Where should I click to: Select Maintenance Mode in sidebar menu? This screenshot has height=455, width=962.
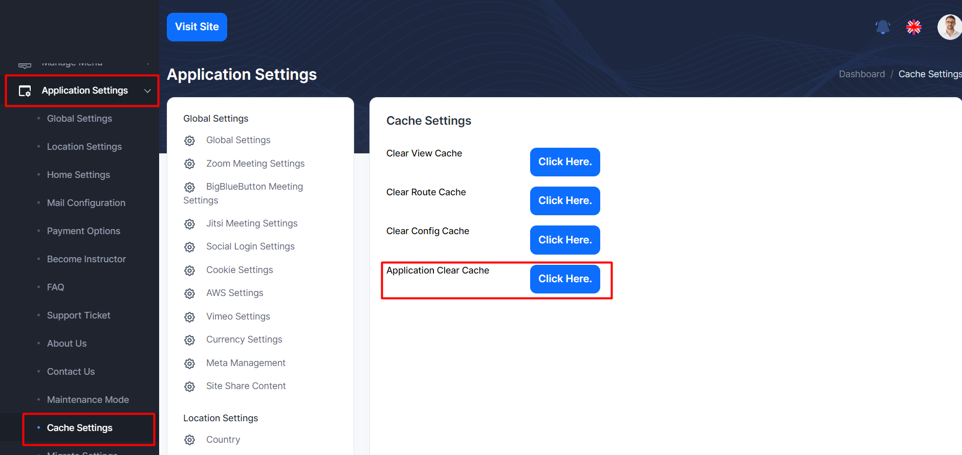coord(88,400)
